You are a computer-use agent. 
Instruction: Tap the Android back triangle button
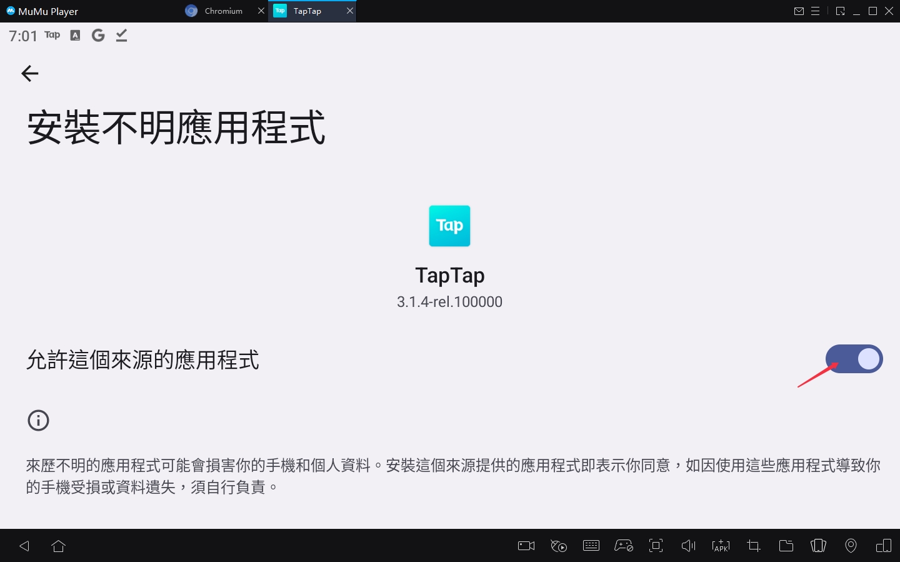point(24,546)
